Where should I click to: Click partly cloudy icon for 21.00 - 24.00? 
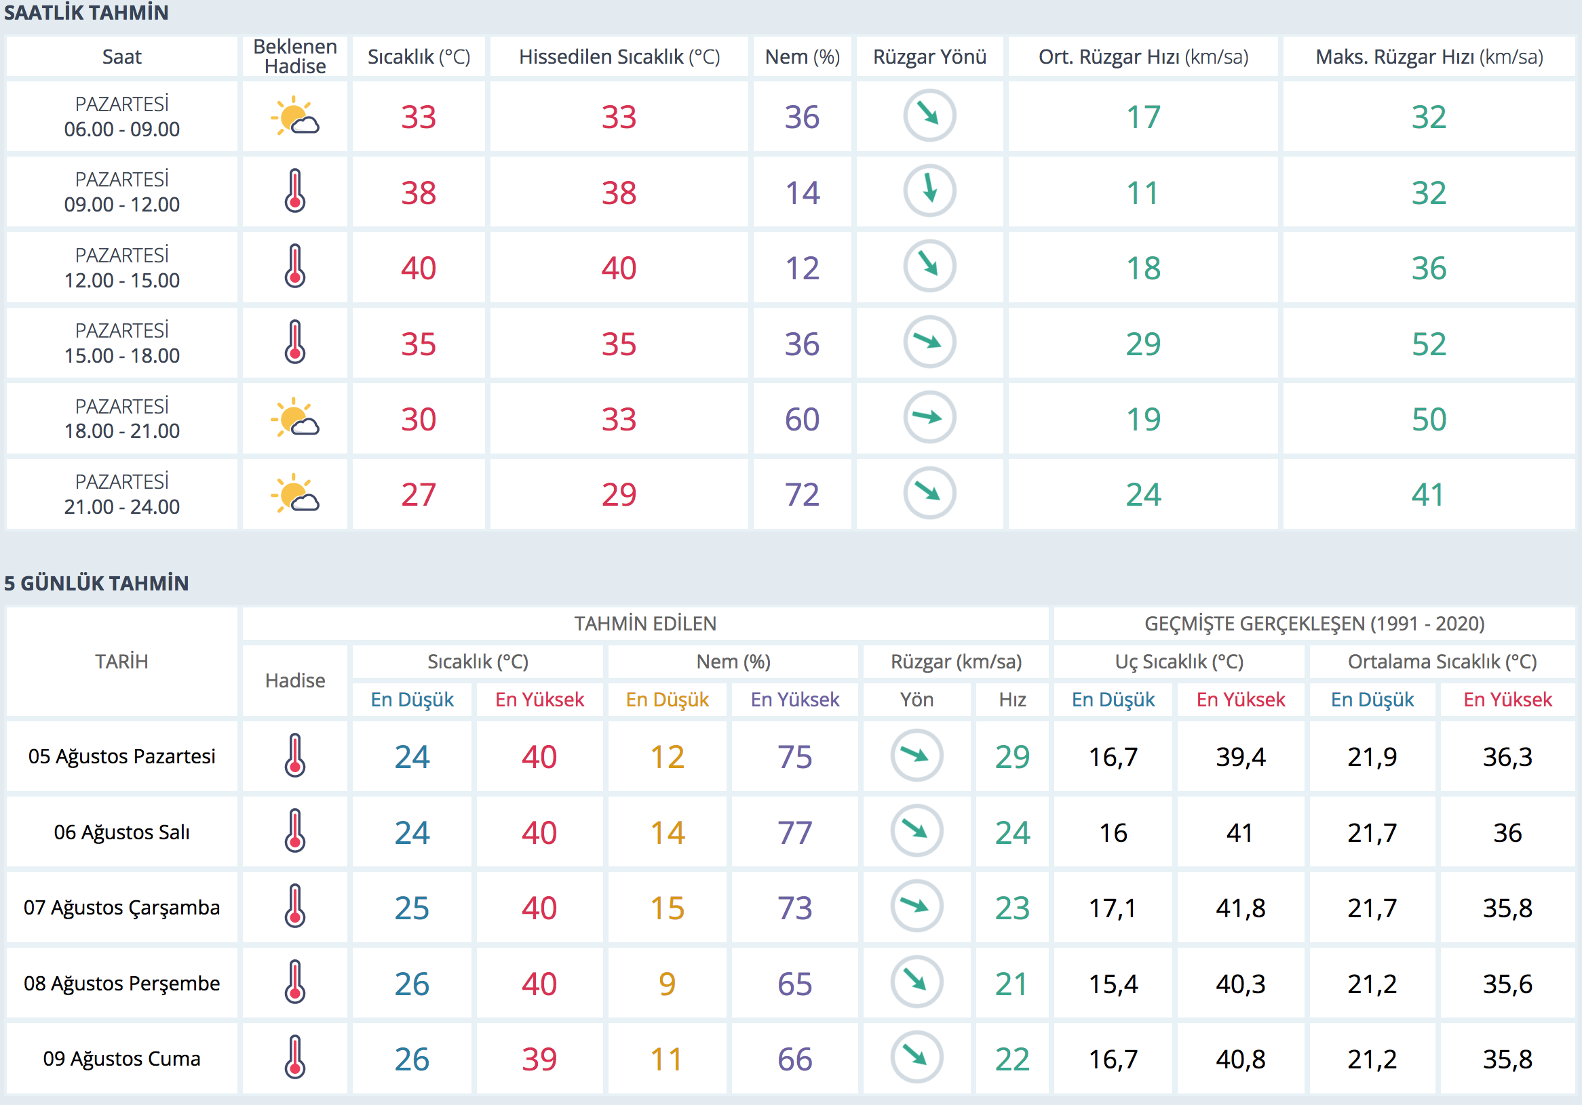pos(295,494)
